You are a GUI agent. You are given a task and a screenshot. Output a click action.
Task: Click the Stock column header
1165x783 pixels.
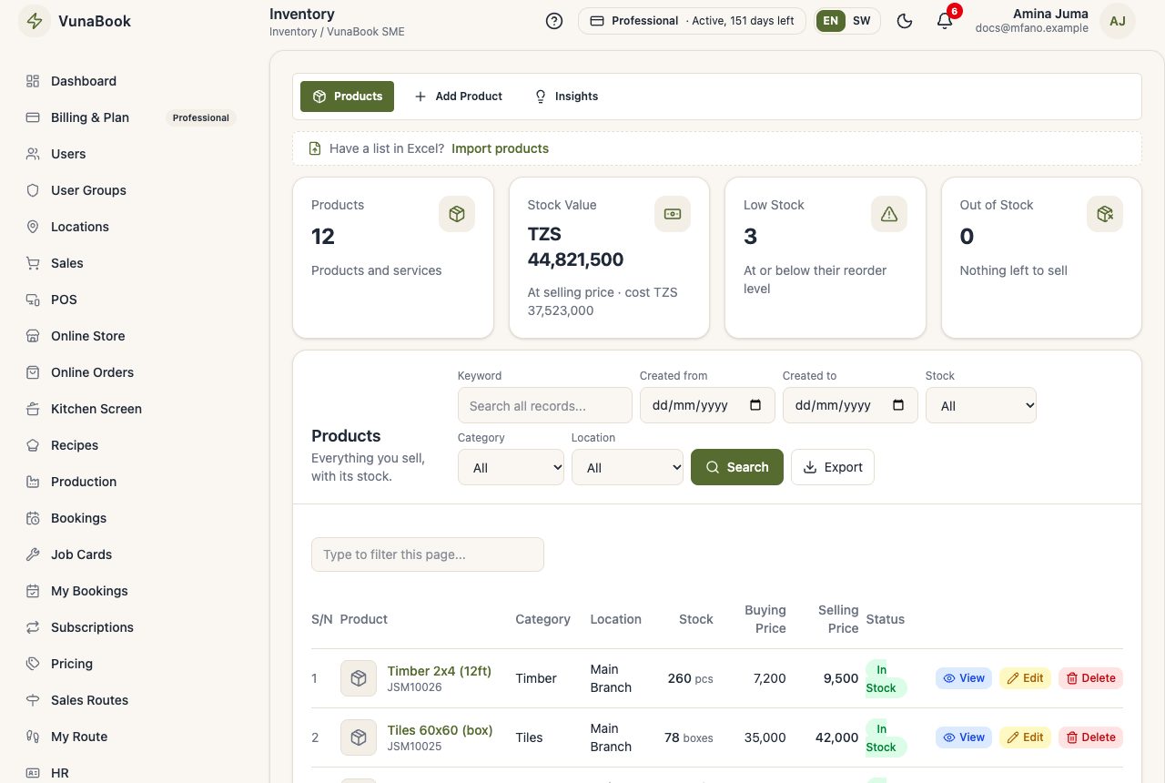click(x=696, y=619)
